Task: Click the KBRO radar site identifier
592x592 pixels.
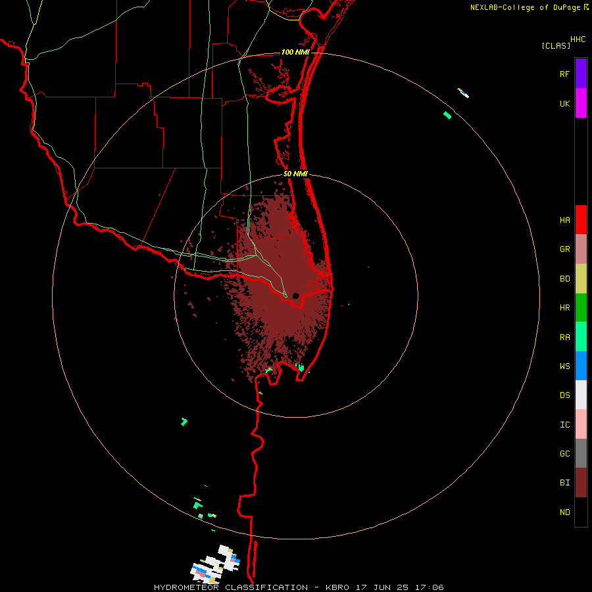Action: point(337,587)
